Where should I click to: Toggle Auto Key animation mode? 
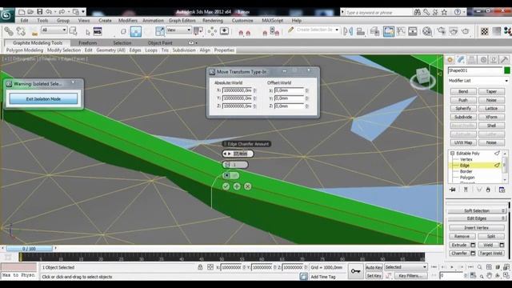point(374,267)
